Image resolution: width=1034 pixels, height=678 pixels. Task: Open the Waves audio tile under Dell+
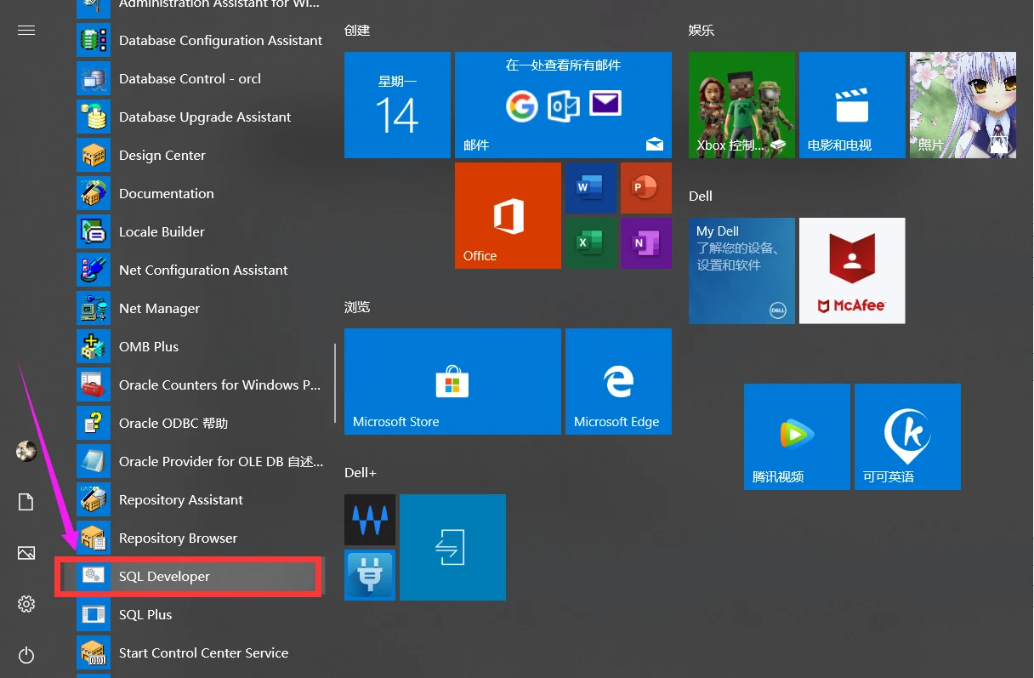(370, 520)
